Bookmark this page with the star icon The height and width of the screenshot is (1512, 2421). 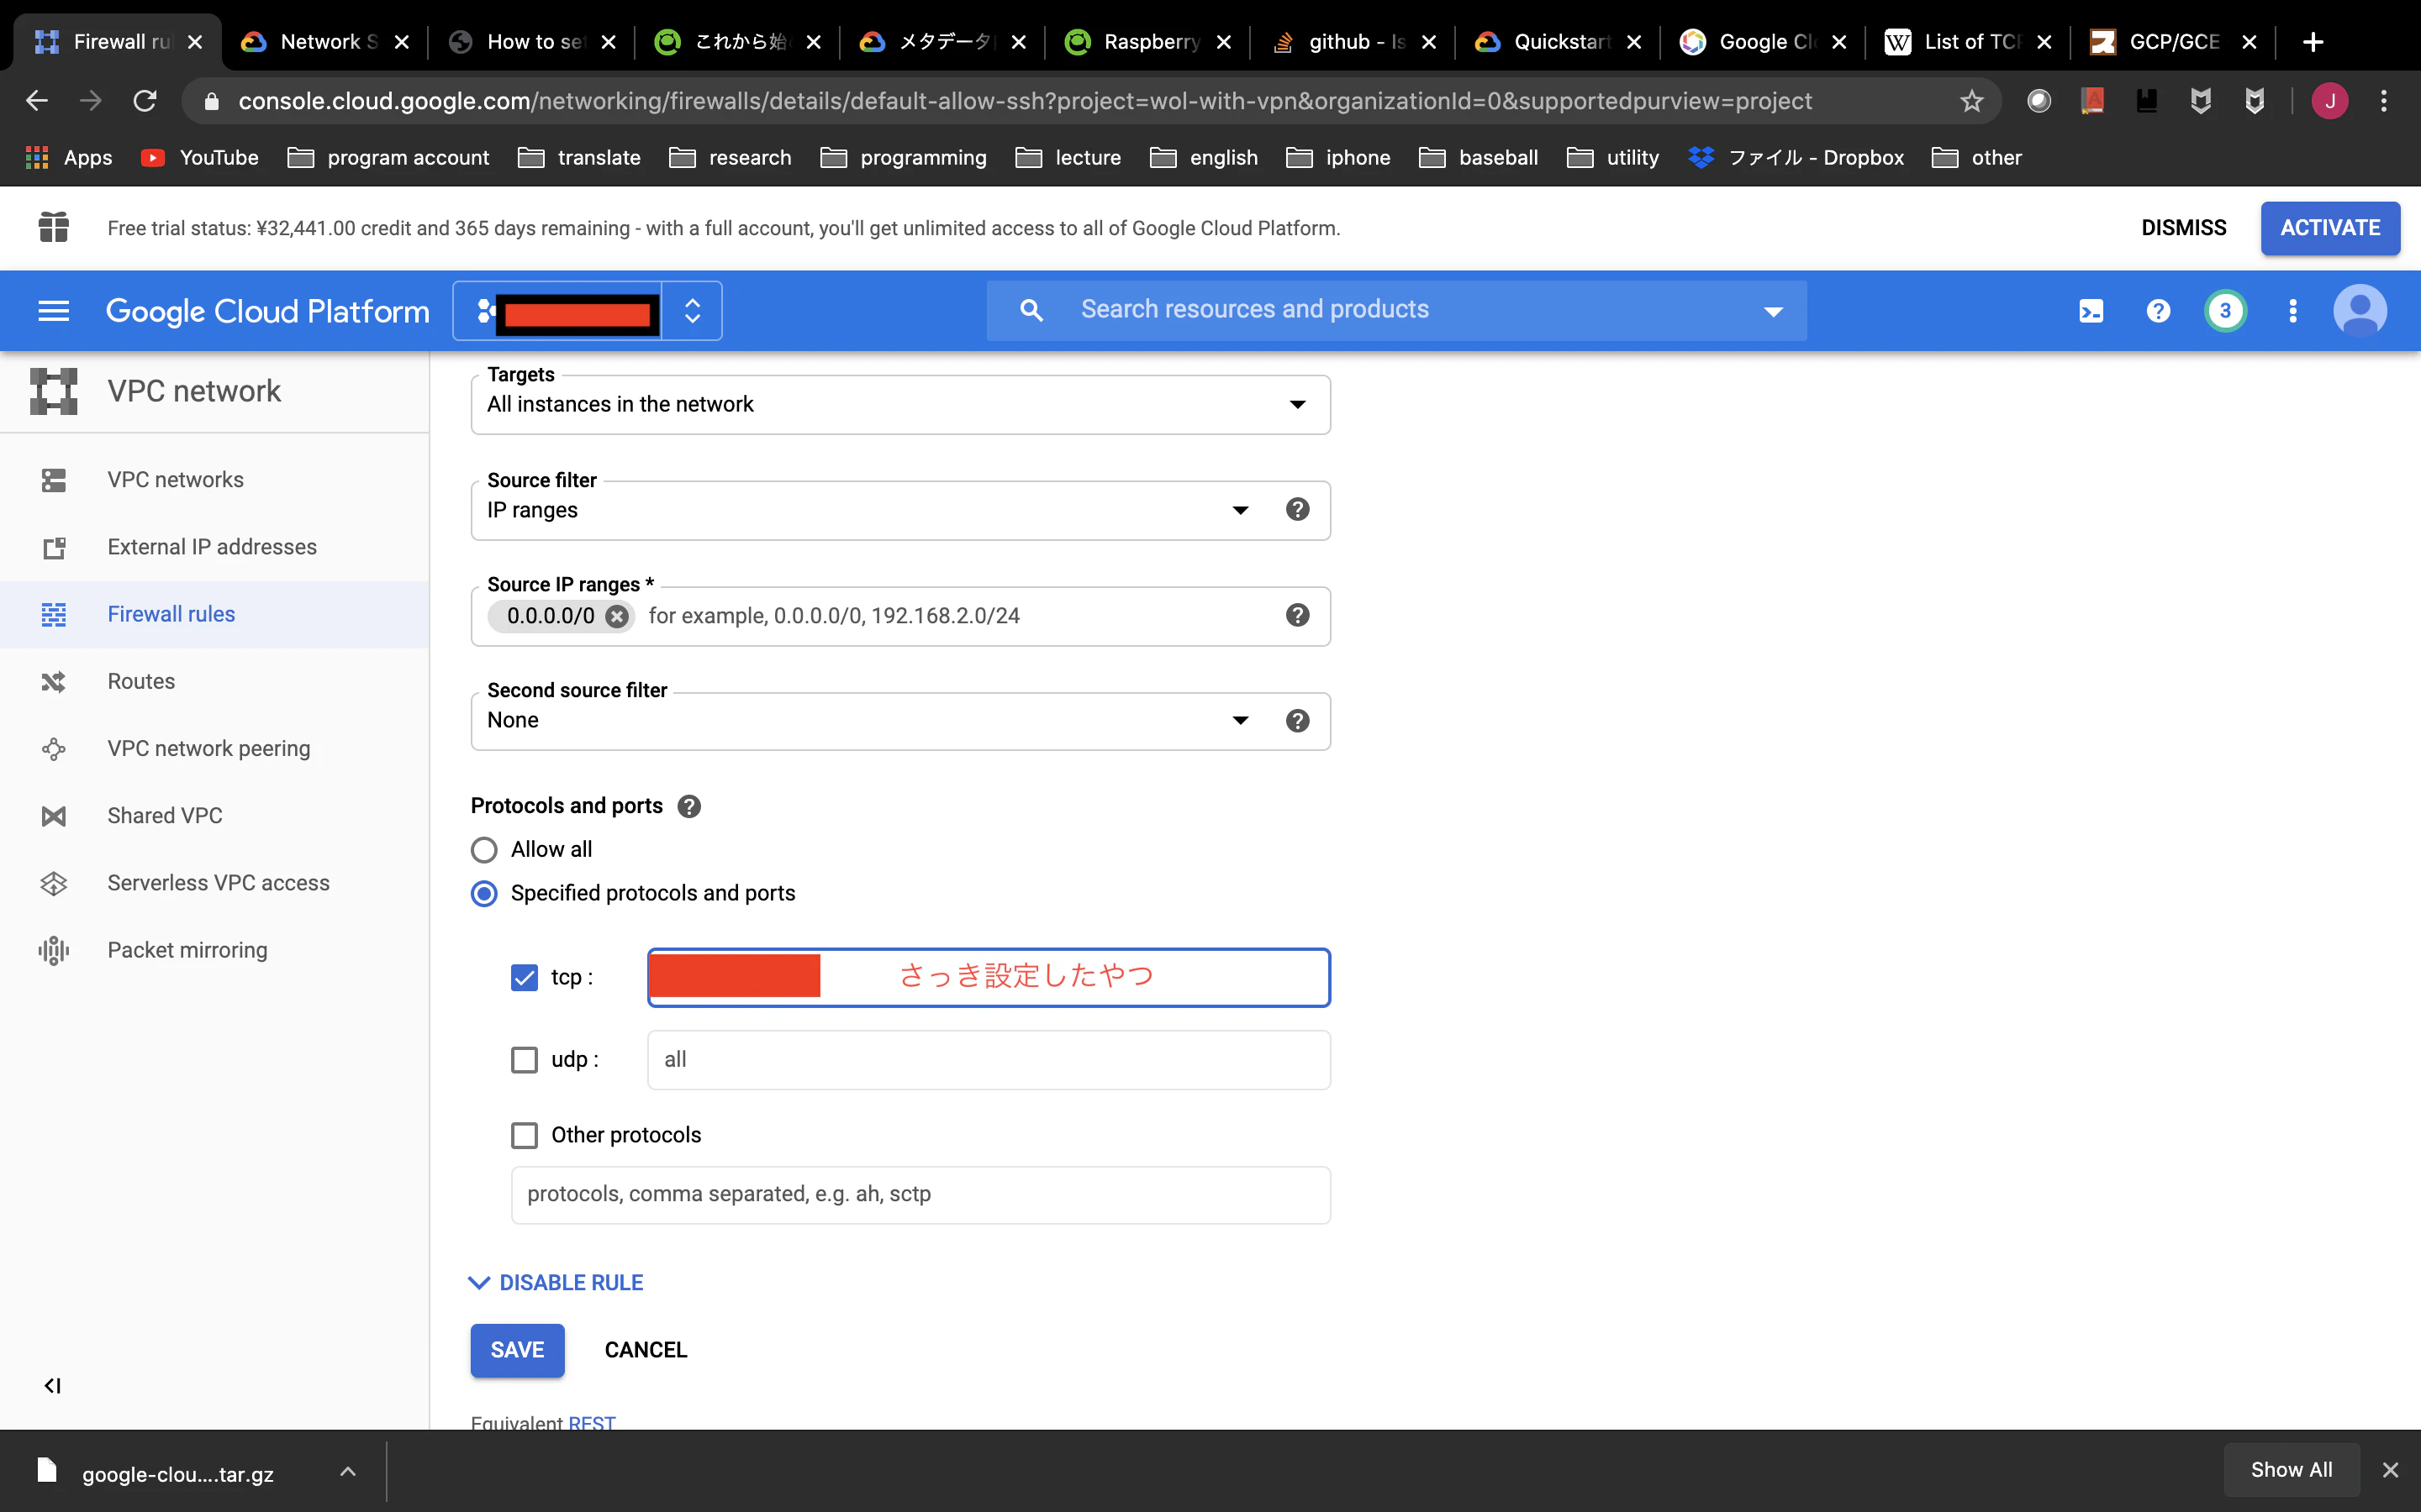pyautogui.click(x=1970, y=101)
